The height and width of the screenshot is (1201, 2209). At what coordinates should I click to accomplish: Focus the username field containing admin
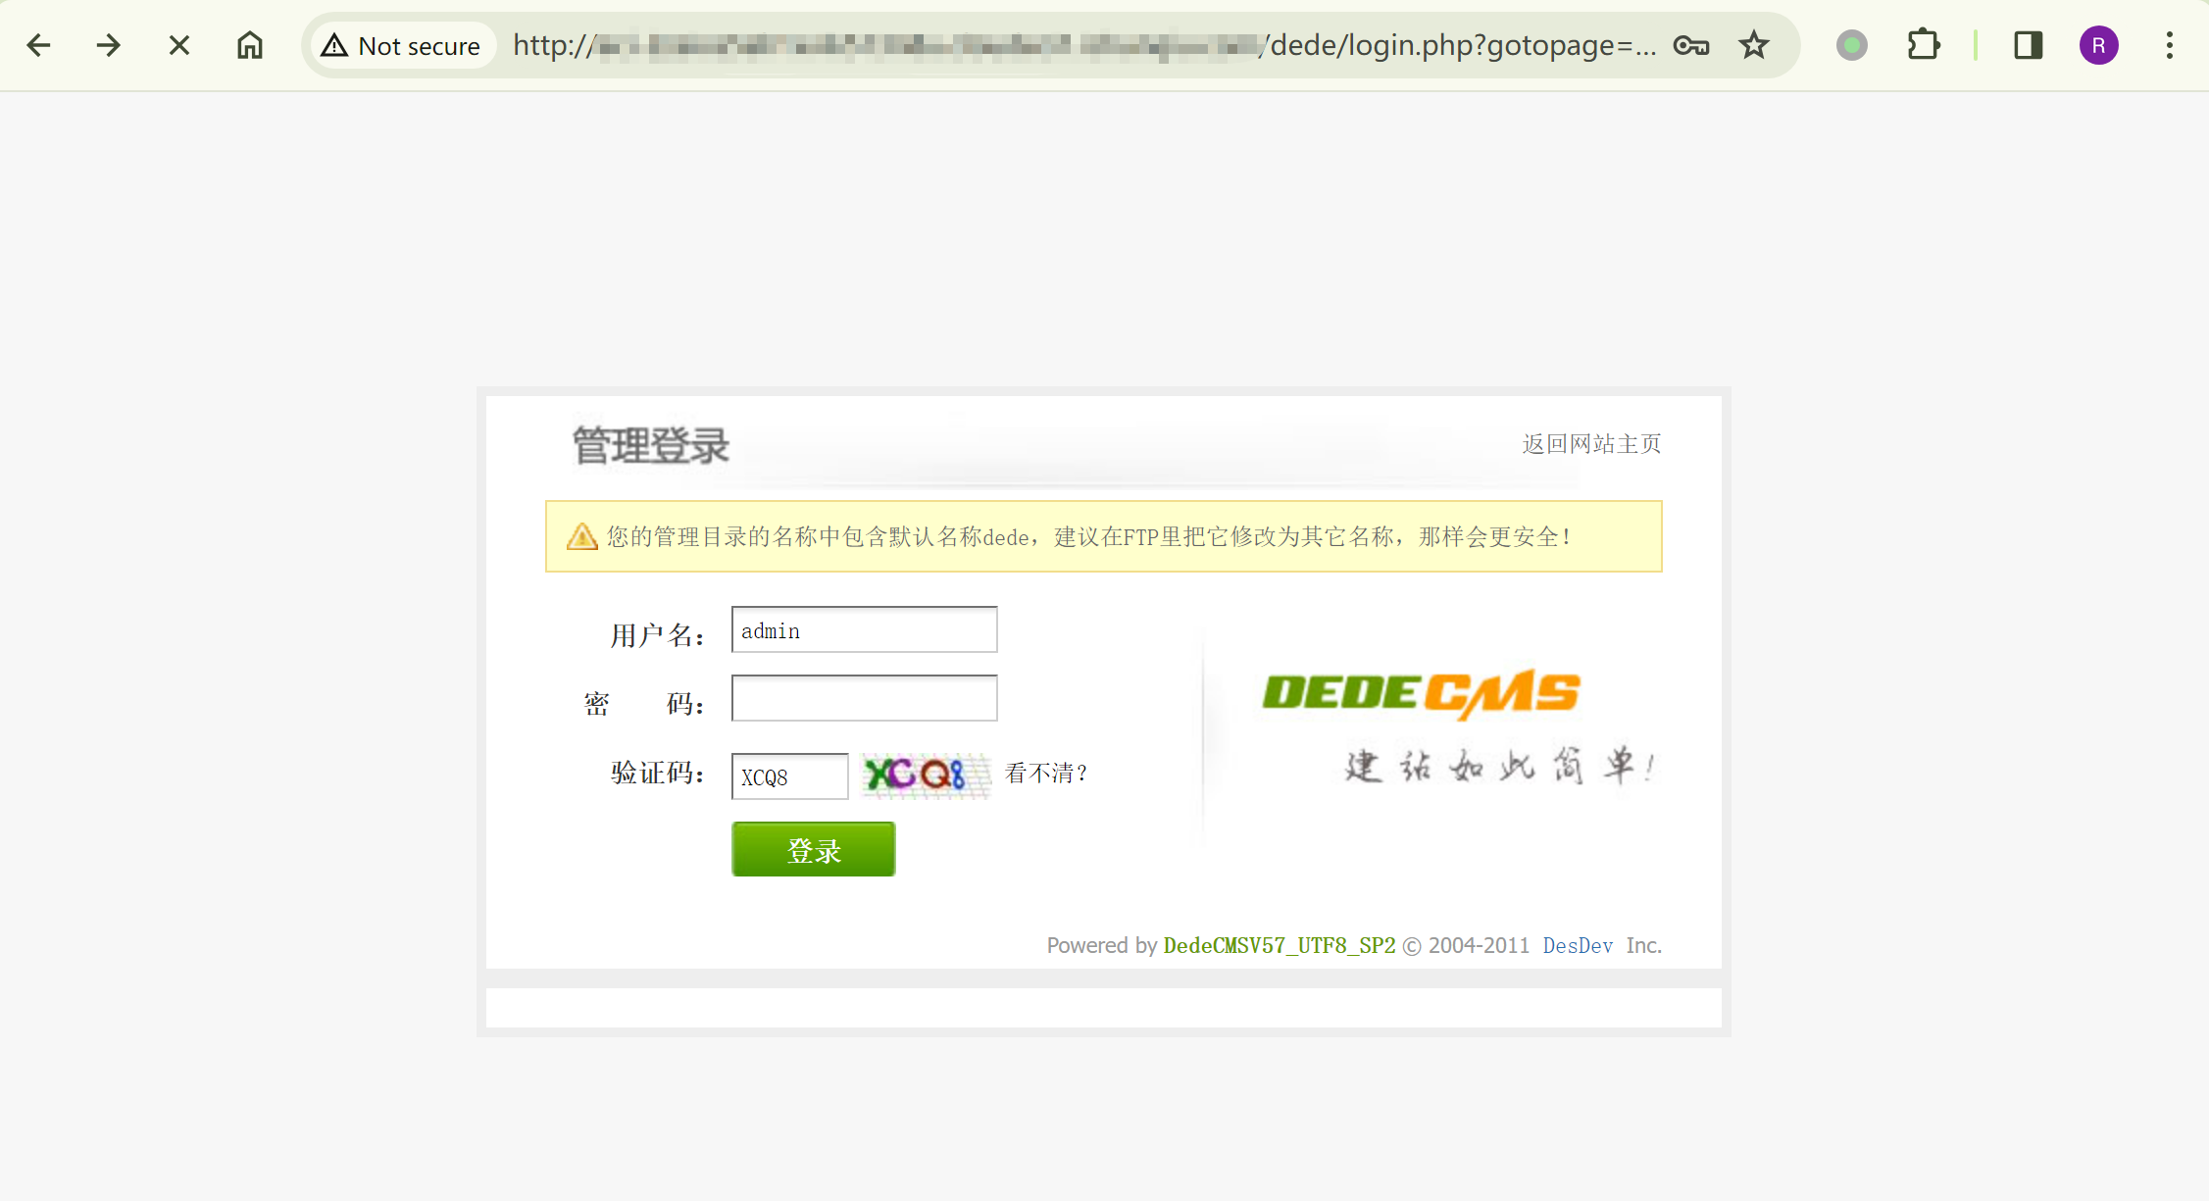tap(864, 630)
